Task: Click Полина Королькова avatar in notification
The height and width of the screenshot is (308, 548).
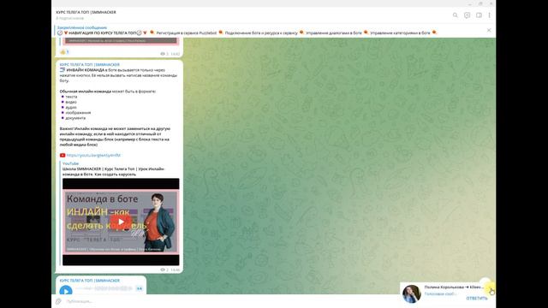Action: click(x=411, y=293)
